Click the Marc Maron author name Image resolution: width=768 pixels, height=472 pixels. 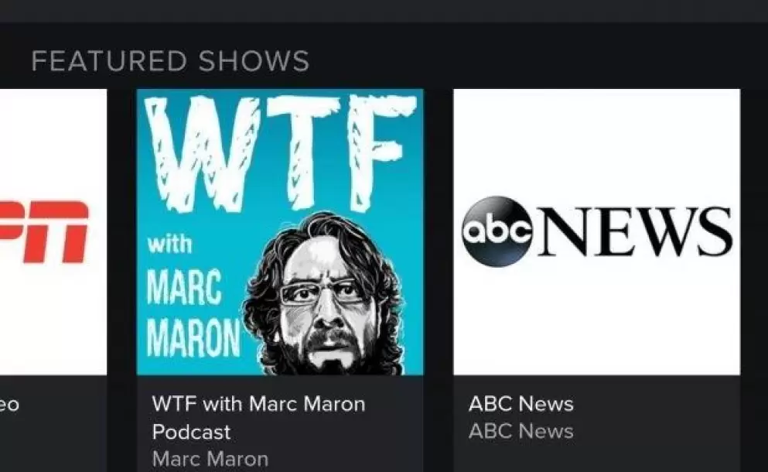pos(210,459)
